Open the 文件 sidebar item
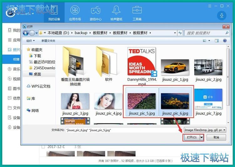Viewport: 235px width, 167px height. click(x=14, y=108)
